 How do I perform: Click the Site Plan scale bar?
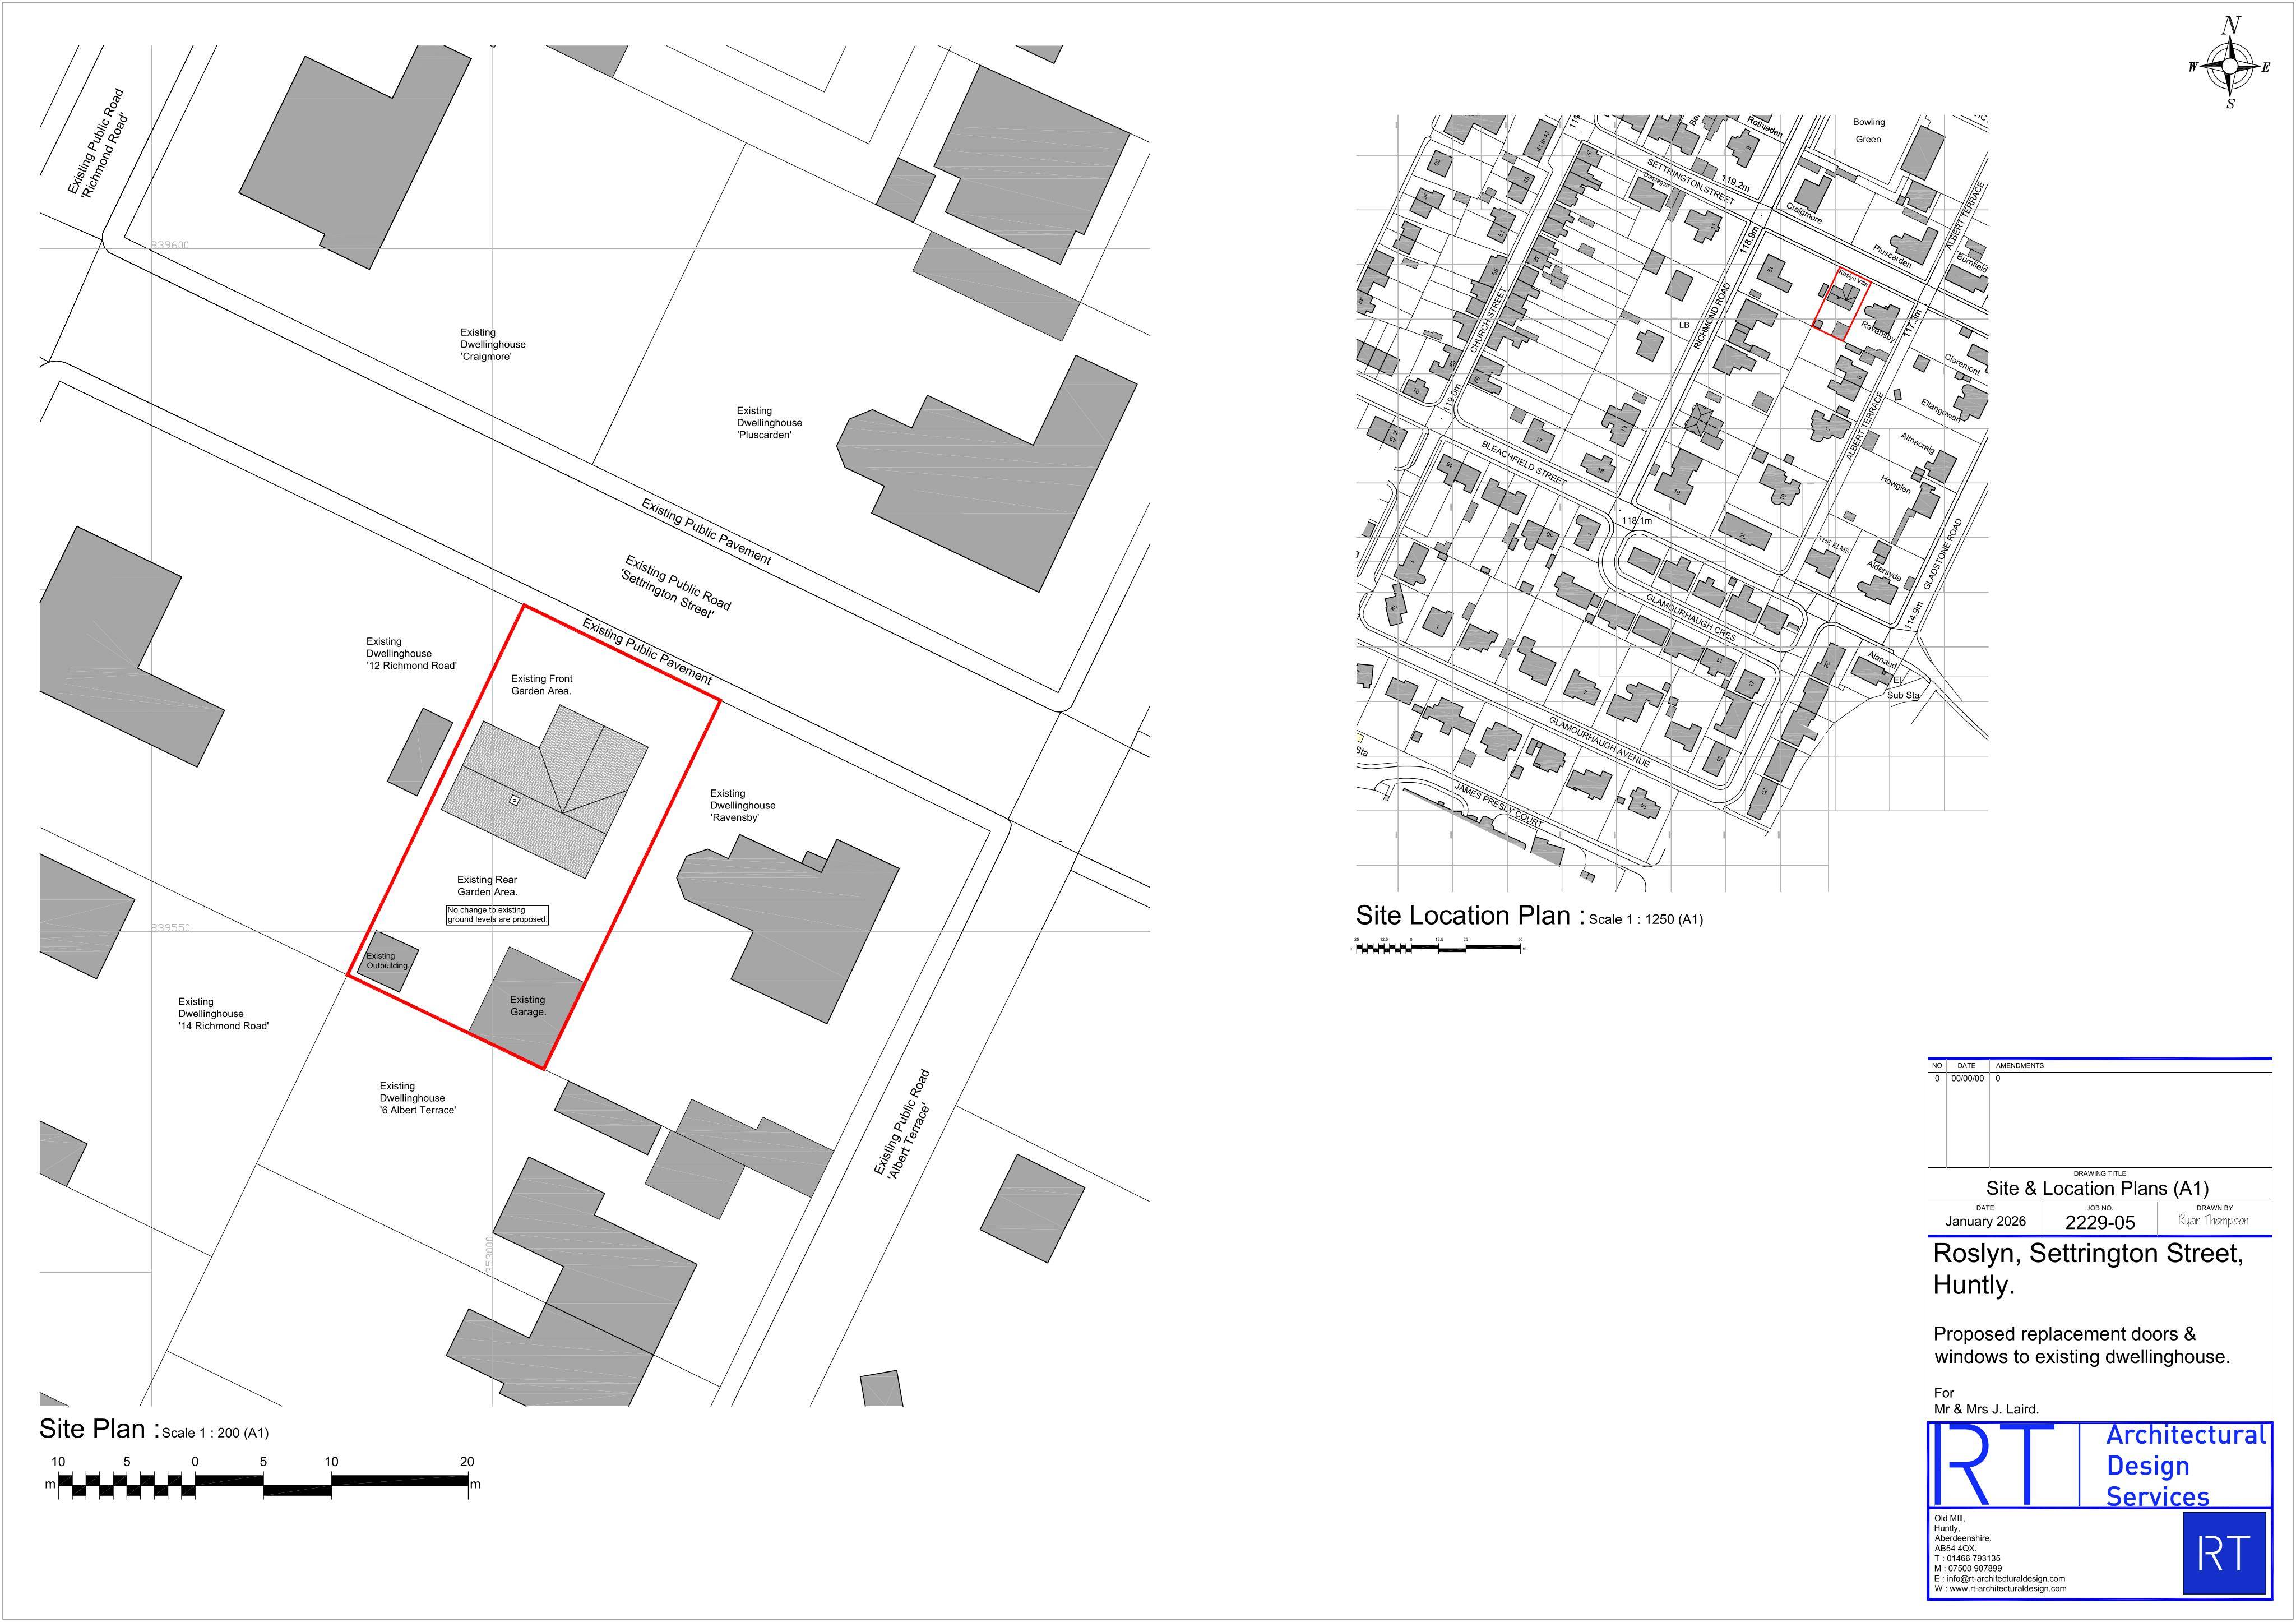pos(263,1477)
